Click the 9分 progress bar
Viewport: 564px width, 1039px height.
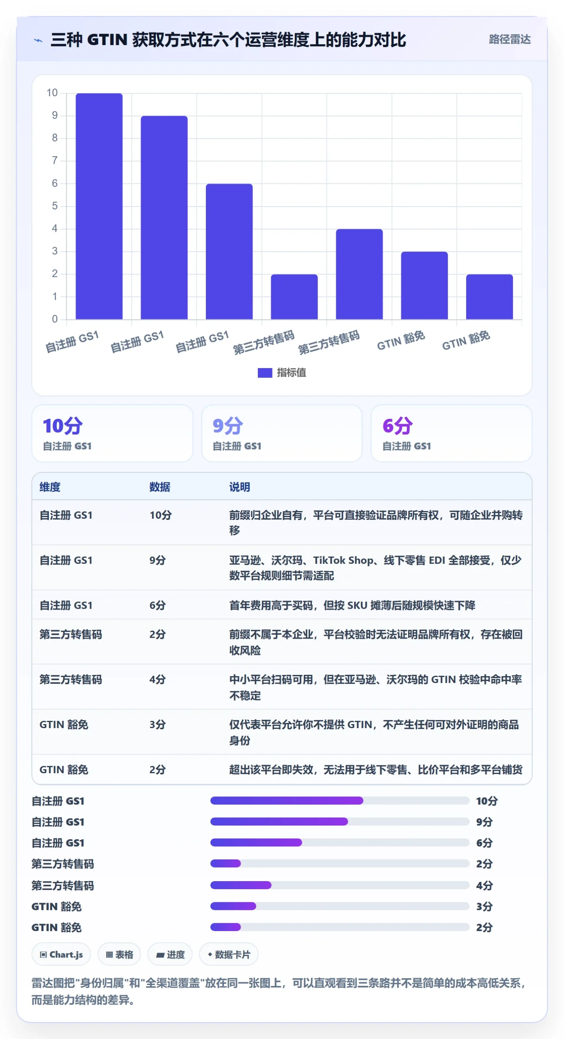coord(340,822)
